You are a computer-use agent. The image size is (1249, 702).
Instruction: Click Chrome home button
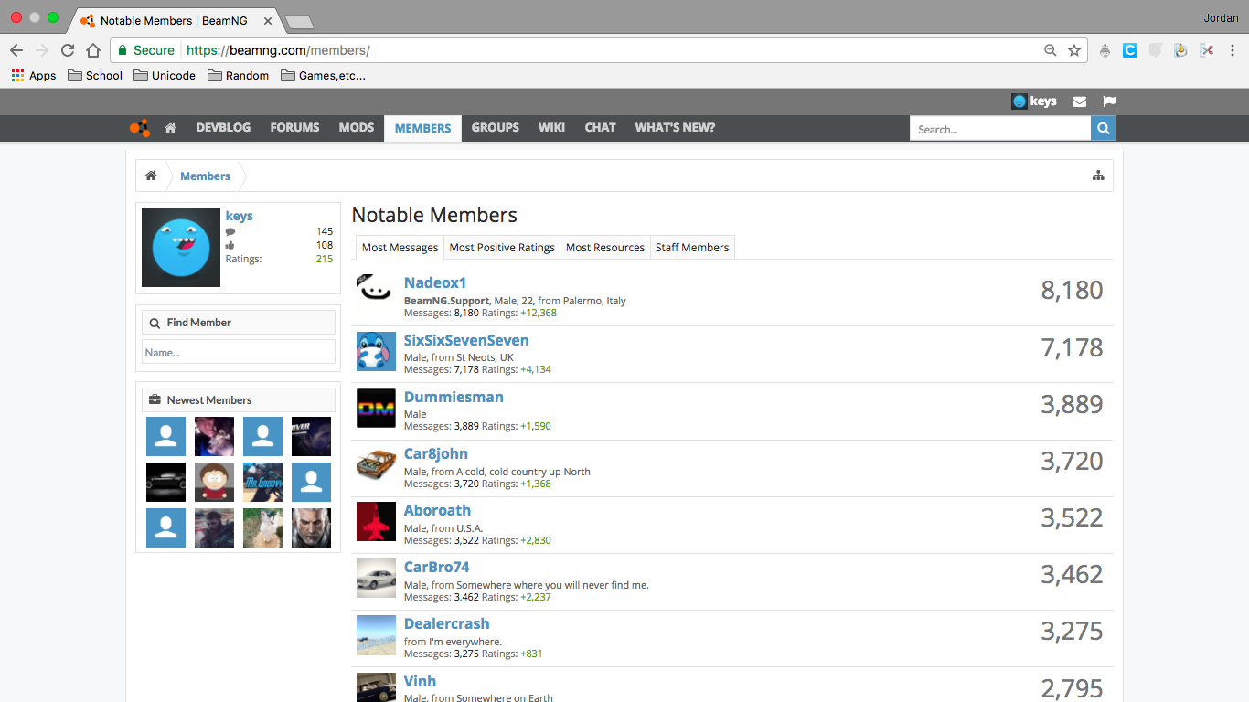click(93, 50)
